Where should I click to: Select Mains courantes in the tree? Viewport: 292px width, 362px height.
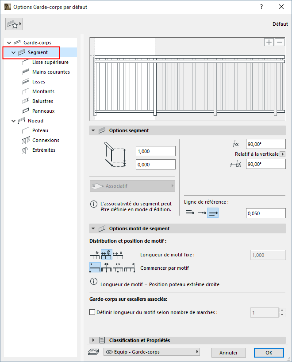(51, 72)
